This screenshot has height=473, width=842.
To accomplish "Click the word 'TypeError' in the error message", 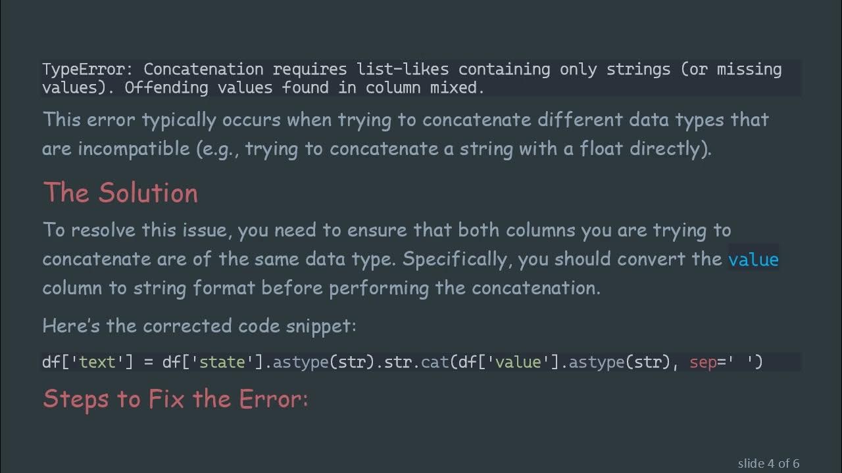I will (x=87, y=70).
